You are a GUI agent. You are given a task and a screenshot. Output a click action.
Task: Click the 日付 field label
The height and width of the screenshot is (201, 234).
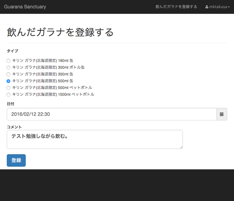click(10, 104)
